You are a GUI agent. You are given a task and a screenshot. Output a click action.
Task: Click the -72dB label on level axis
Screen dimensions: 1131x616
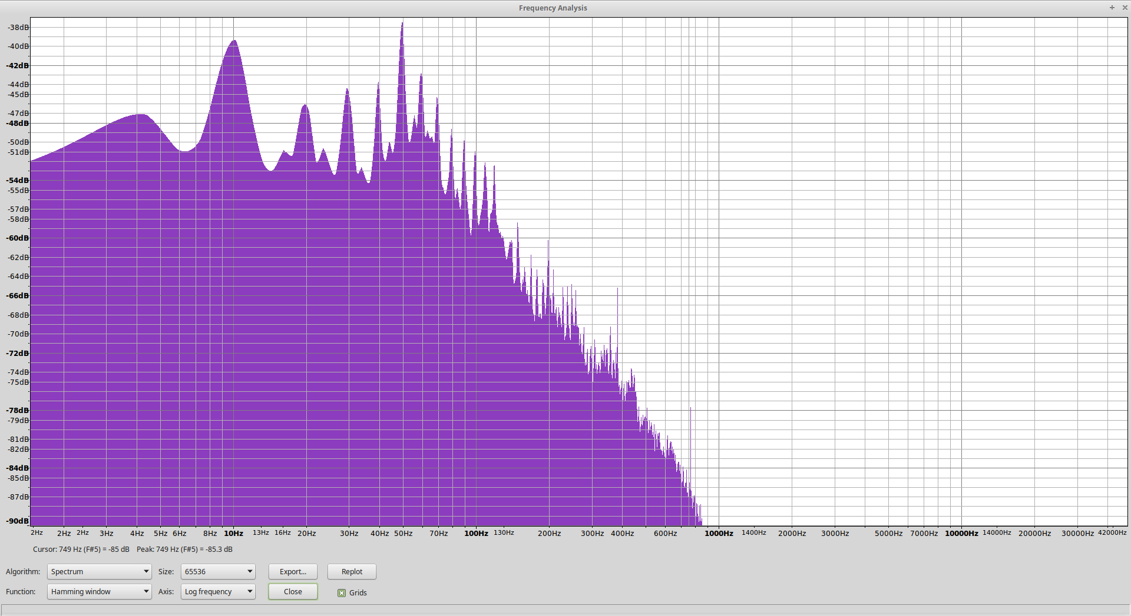pyautogui.click(x=18, y=353)
